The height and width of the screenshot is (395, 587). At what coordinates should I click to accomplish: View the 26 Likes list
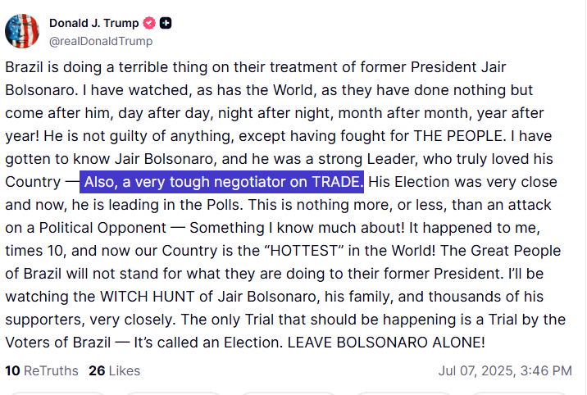115,370
